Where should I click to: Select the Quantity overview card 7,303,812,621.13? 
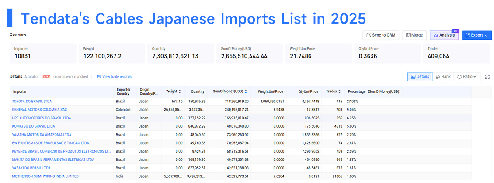point(181,53)
